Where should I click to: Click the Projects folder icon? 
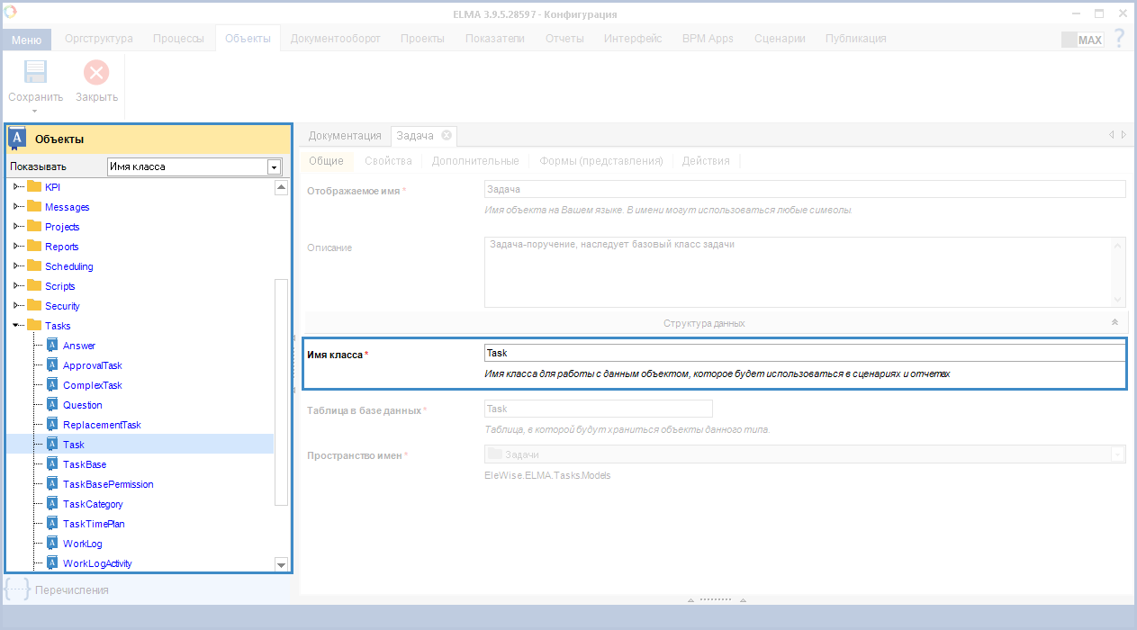34,226
